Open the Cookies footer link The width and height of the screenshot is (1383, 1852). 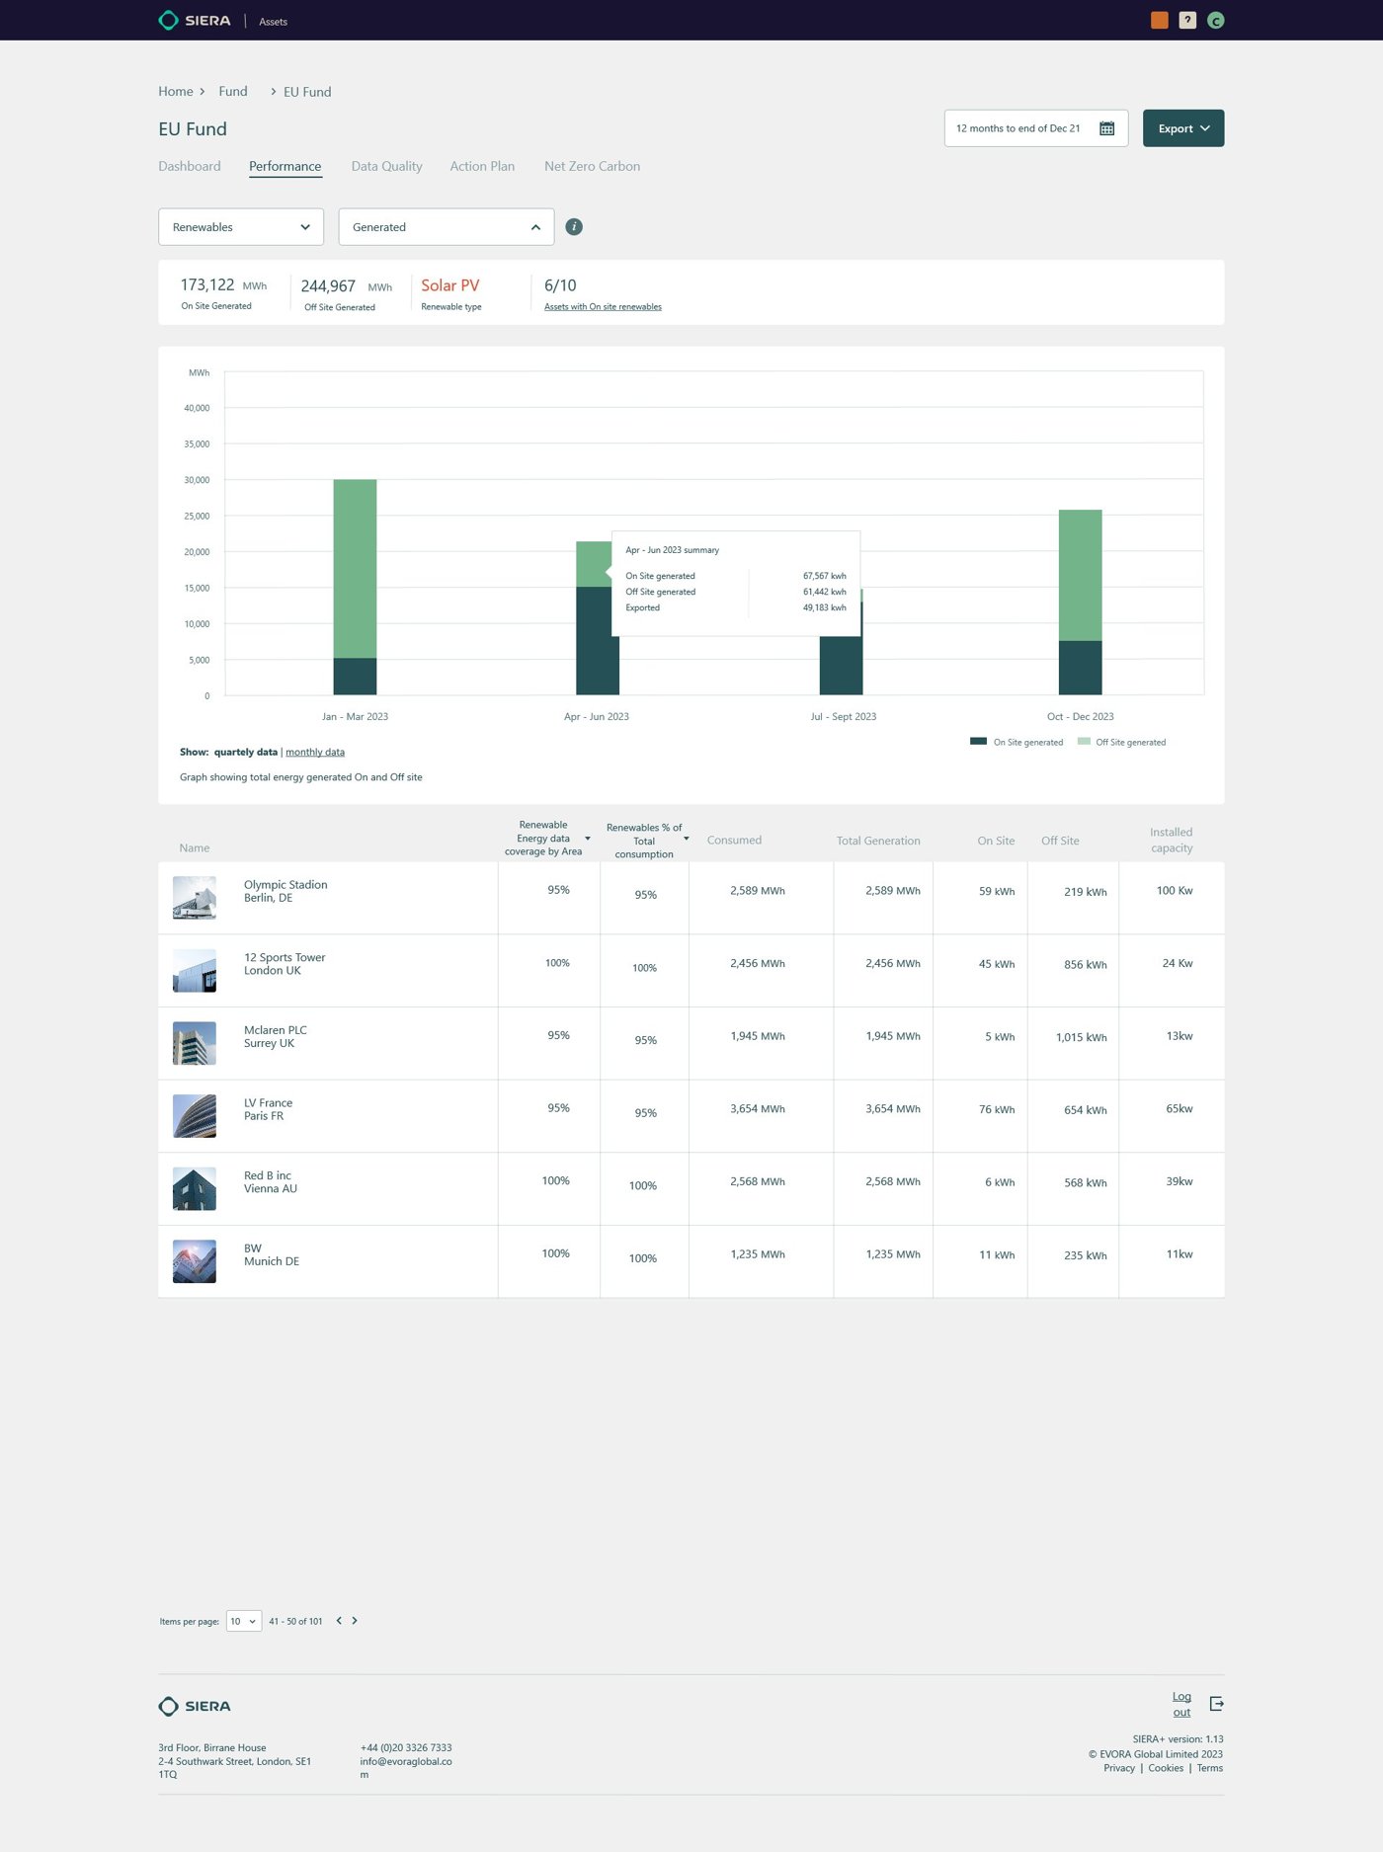pyautogui.click(x=1166, y=1768)
